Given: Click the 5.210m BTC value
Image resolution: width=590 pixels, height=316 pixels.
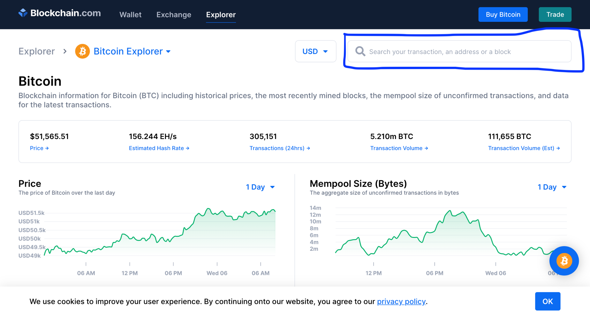Looking at the screenshot, I should (x=392, y=136).
